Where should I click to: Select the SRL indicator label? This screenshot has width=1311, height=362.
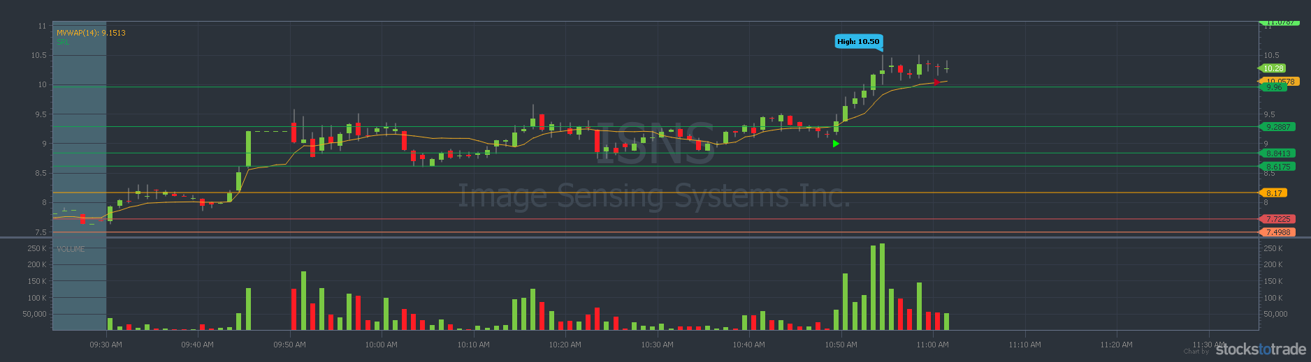[63, 42]
